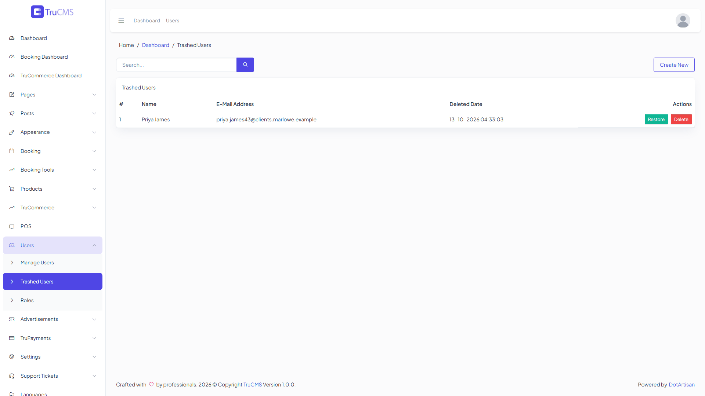This screenshot has height=396, width=705.
Task: Delete user Priya James permanently
Action: [681, 119]
